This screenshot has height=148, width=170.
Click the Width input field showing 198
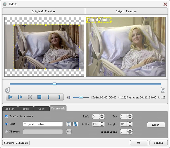[96, 124]
